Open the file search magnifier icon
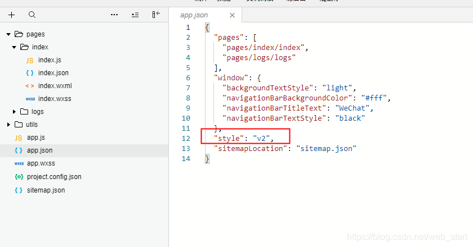This screenshot has width=473, height=247. 32,15
